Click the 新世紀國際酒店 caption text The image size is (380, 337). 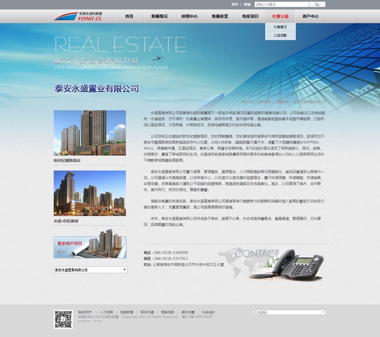[67, 160]
